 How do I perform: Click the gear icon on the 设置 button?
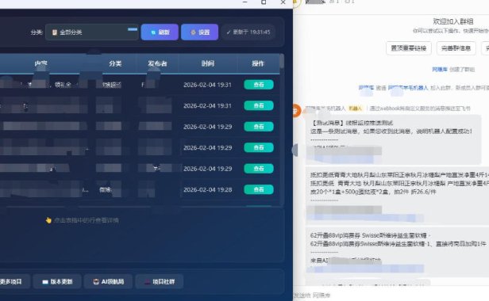pos(193,32)
